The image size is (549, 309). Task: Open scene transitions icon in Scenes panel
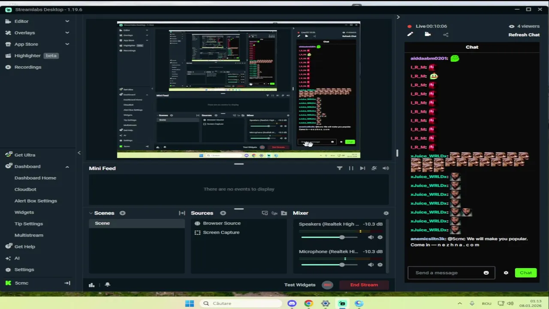(182, 213)
